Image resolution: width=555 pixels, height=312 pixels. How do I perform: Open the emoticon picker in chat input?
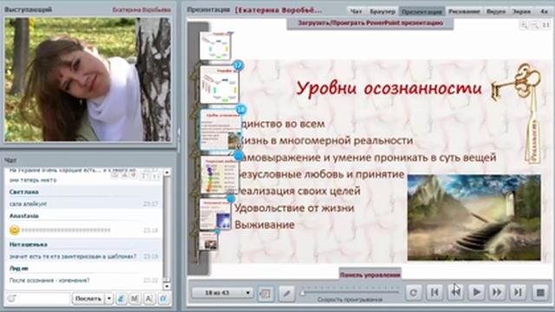click(x=11, y=298)
